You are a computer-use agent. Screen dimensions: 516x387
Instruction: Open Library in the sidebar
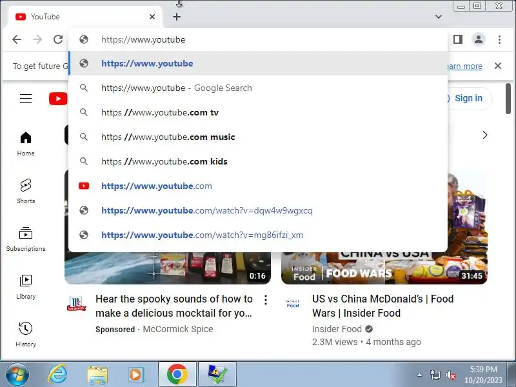26,287
